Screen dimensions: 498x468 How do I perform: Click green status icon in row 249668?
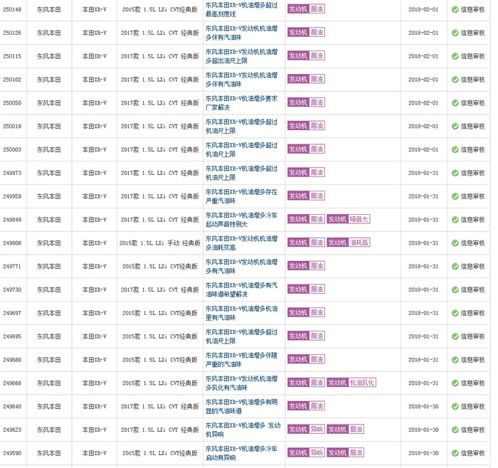click(x=455, y=383)
